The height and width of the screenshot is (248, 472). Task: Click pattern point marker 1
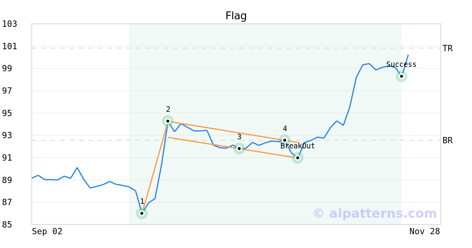[x=142, y=213]
